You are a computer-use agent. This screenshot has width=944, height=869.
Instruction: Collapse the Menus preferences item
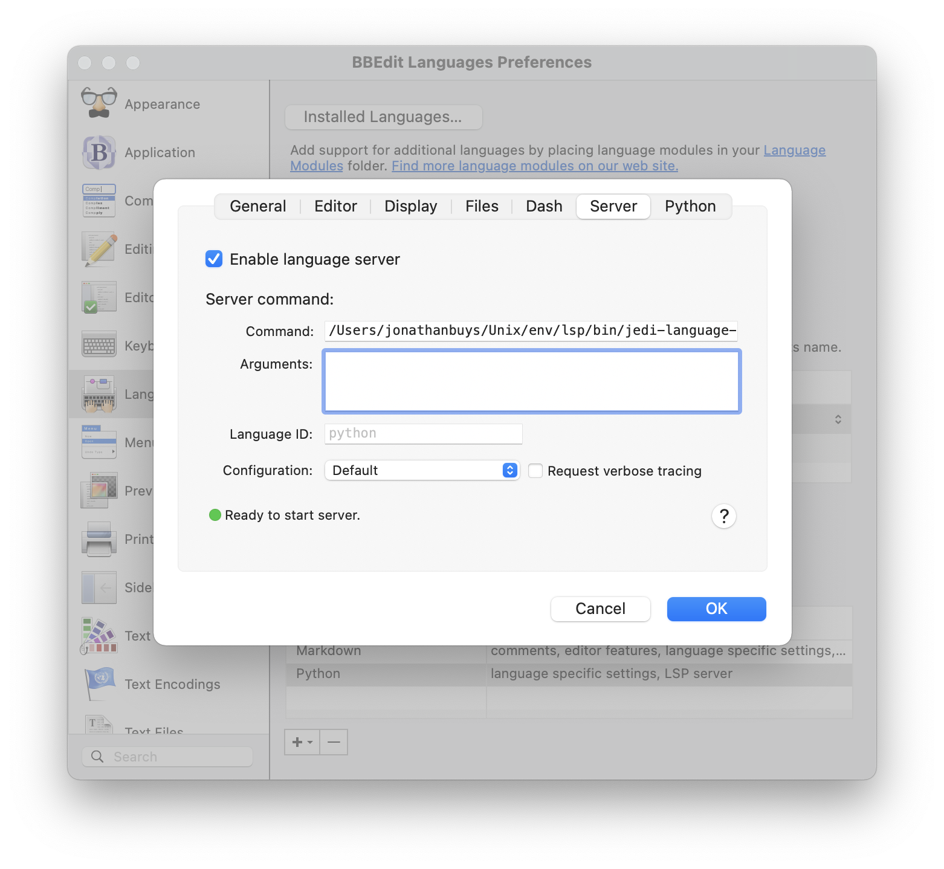click(98, 442)
